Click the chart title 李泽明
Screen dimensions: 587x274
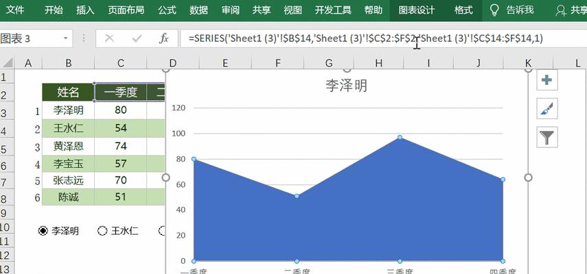point(347,86)
